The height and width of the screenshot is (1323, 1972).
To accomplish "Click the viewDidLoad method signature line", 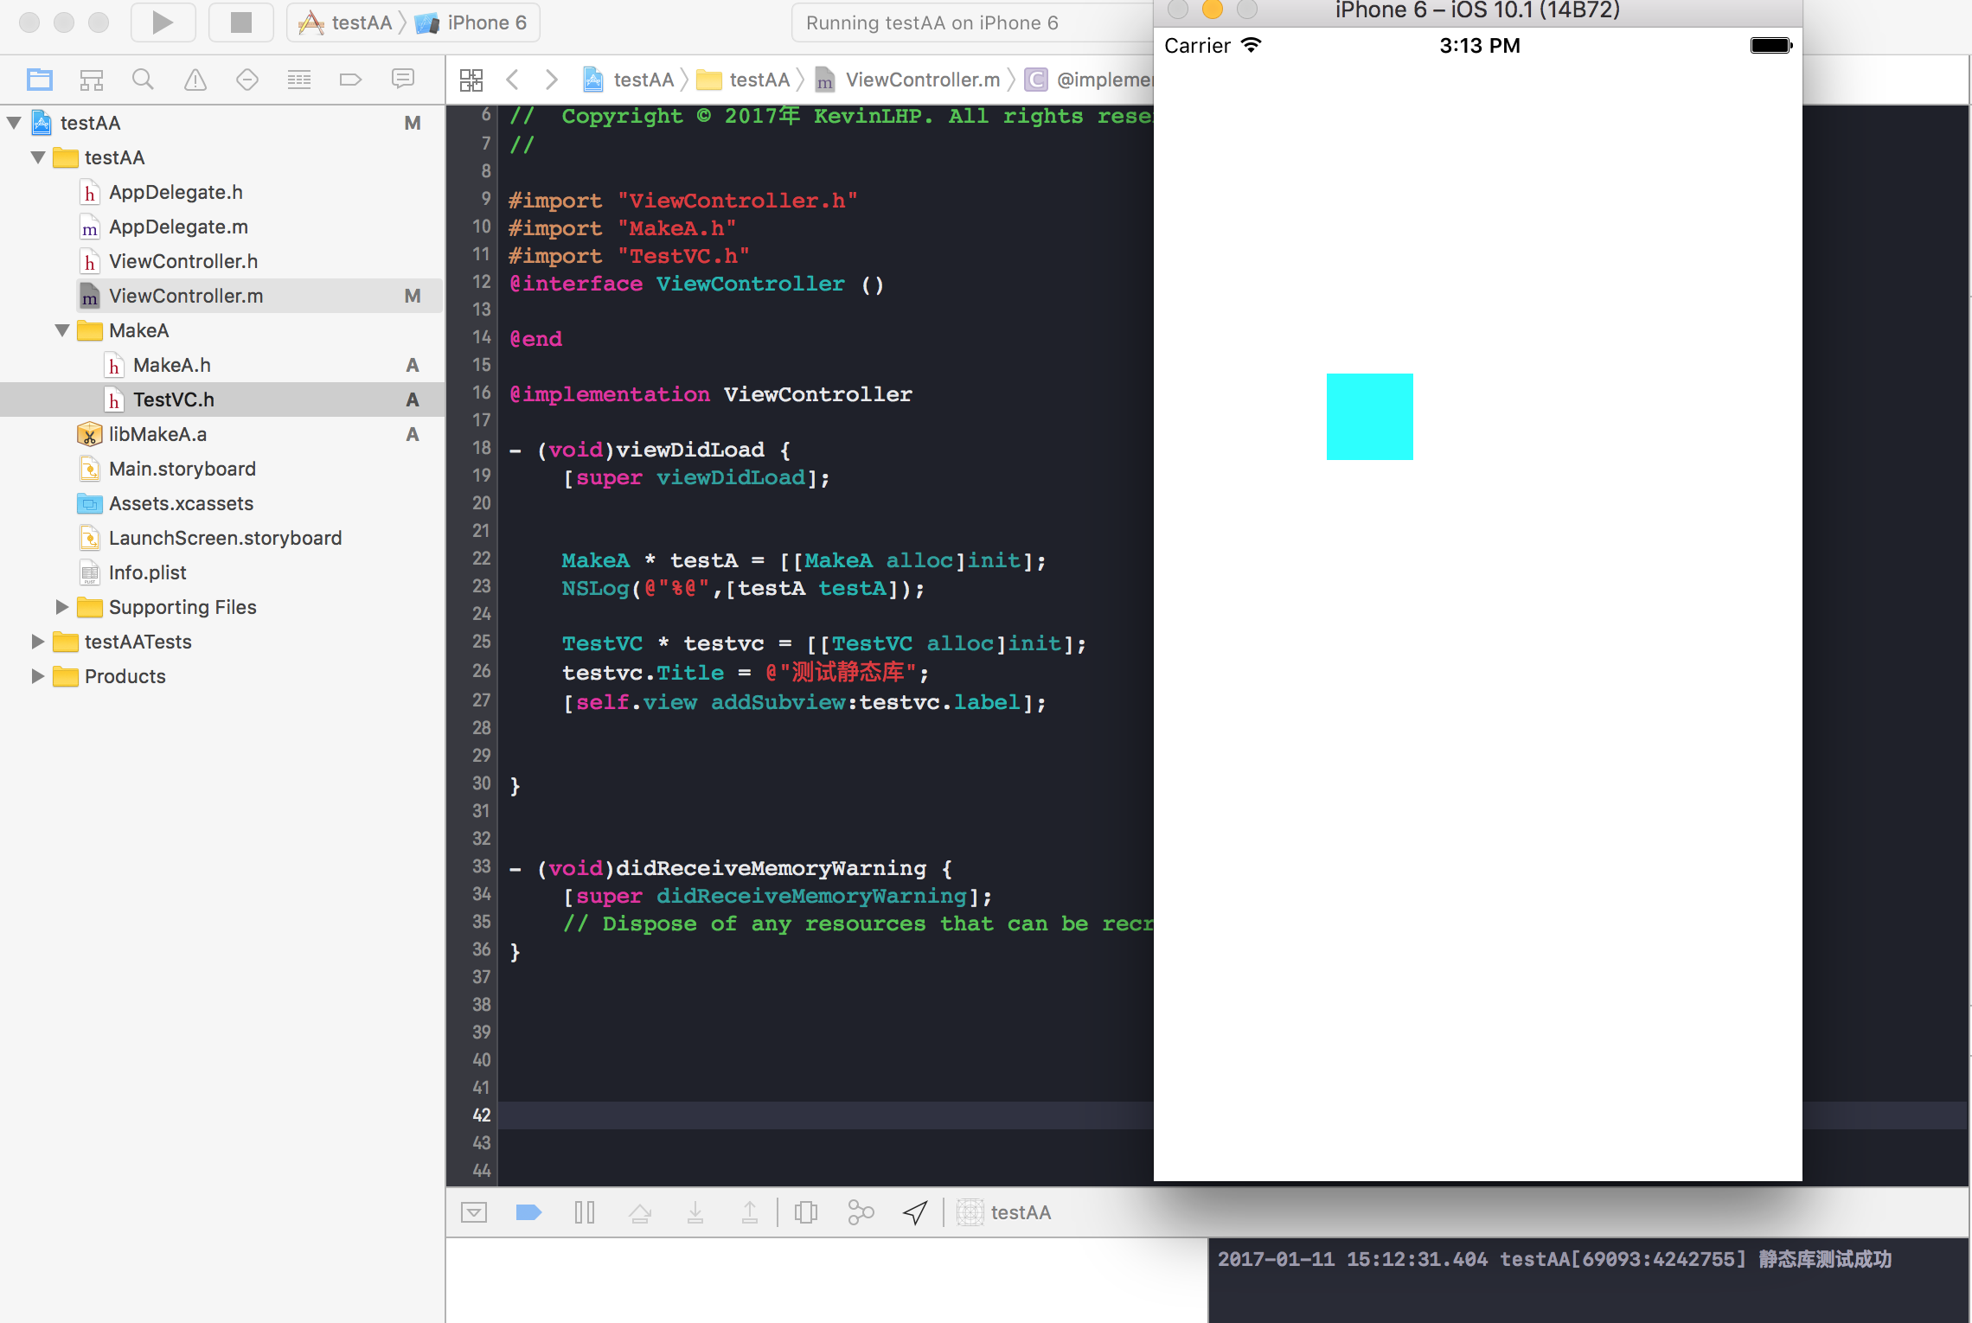I will 650,450.
